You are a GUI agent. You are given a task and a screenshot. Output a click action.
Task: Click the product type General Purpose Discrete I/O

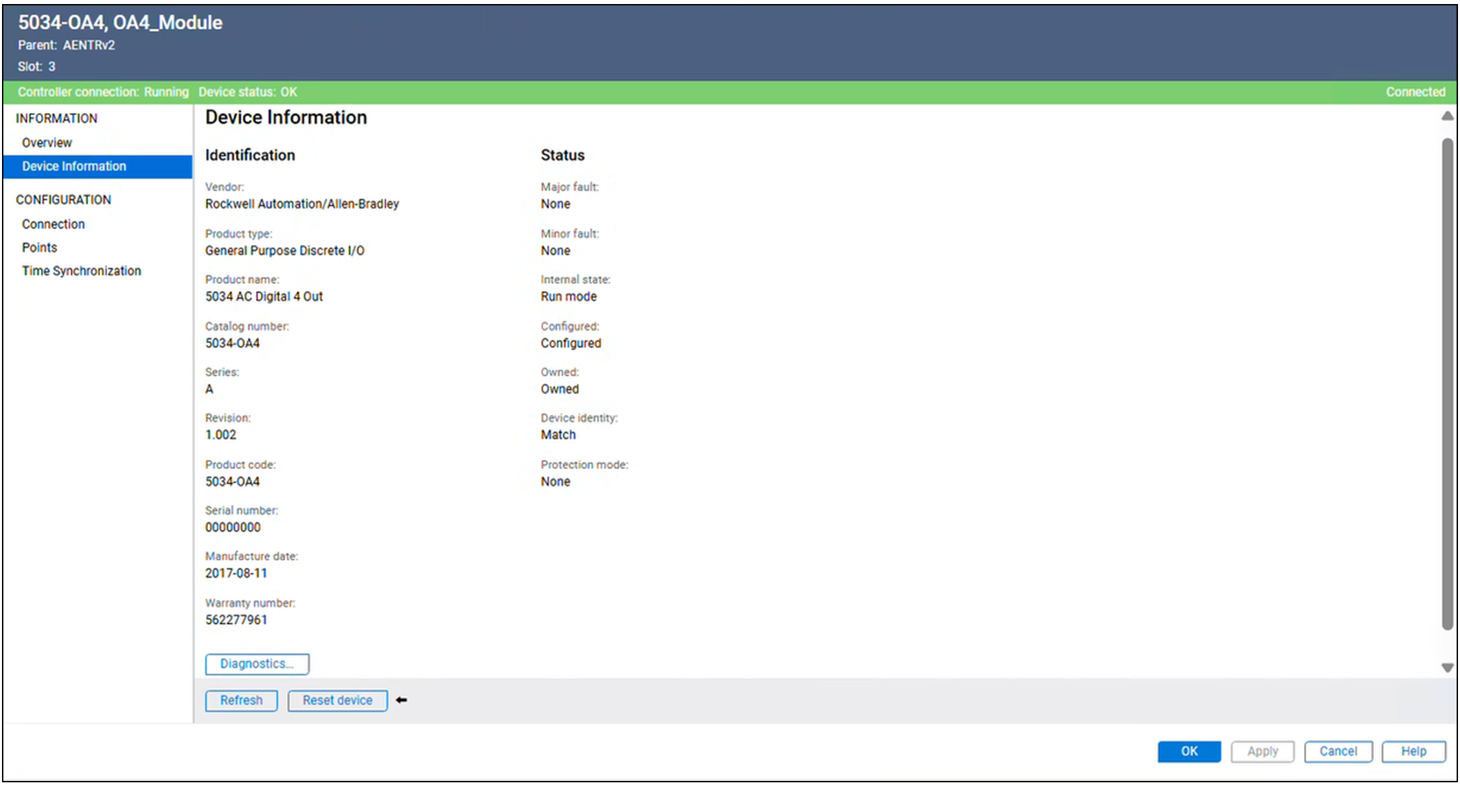[285, 250]
